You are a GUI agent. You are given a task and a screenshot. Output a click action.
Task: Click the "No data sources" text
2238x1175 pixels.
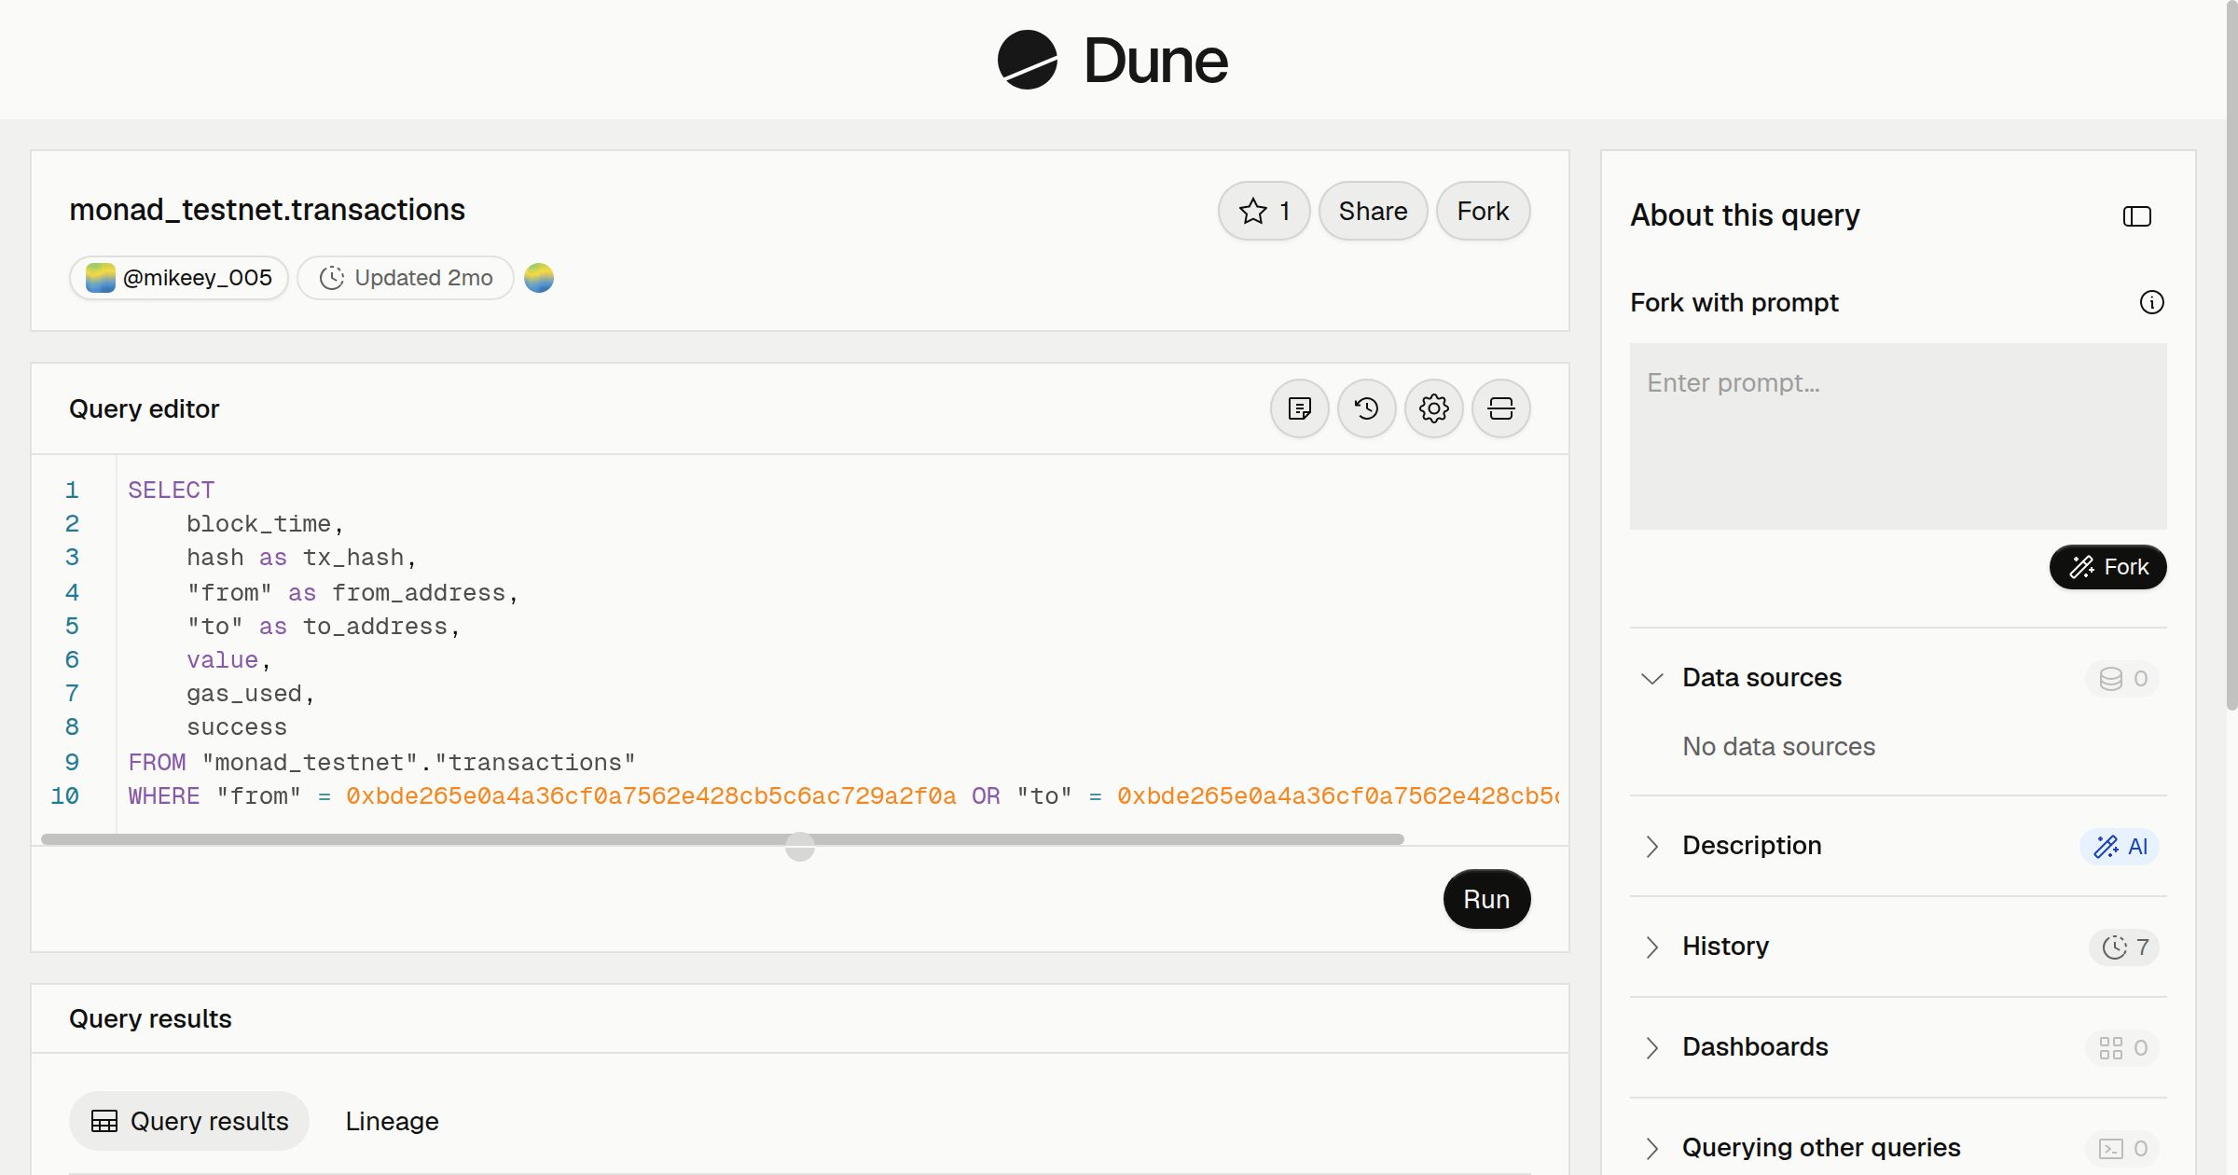click(1778, 746)
